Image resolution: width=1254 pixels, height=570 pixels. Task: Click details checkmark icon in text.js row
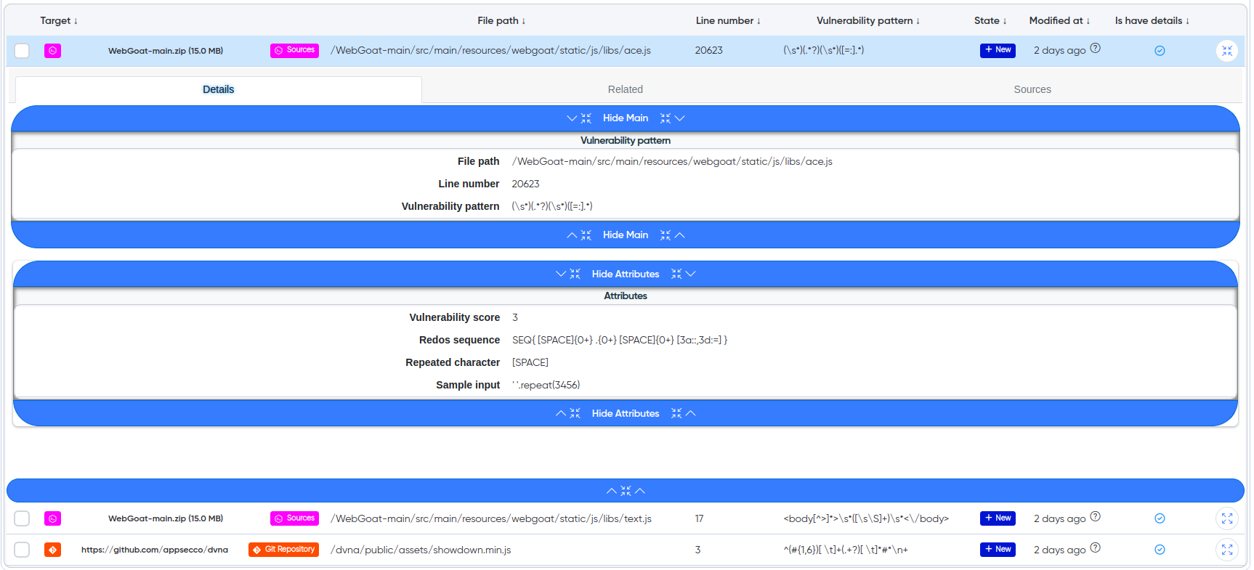(1160, 518)
